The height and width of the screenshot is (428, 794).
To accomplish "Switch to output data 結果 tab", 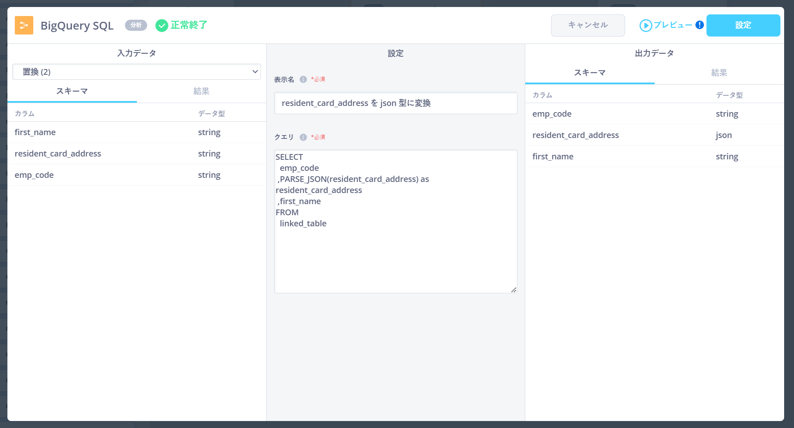I will point(719,73).
